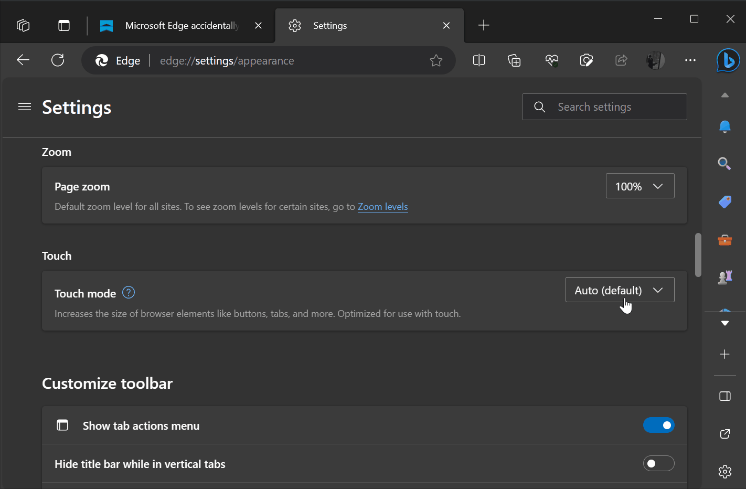Open the Touch mode dropdown
This screenshot has width=746, height=489.
pos(620,289)
